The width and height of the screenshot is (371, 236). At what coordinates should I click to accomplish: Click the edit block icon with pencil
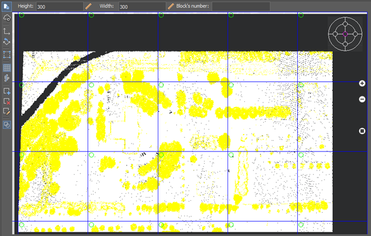click(7, 111)
